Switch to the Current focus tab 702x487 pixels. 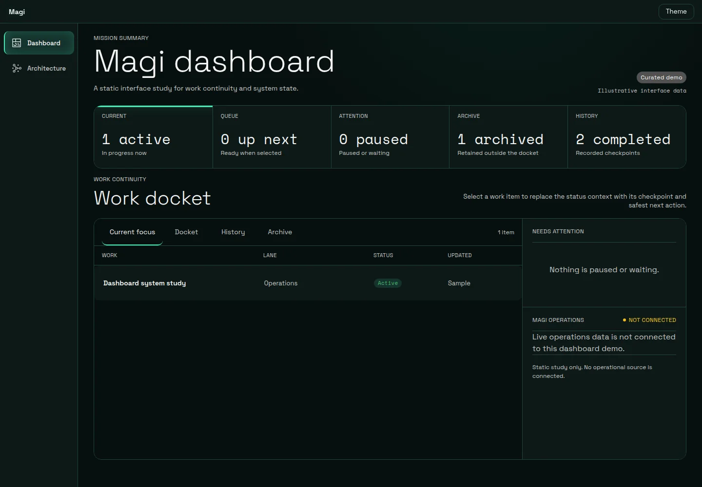pos(132,232)
